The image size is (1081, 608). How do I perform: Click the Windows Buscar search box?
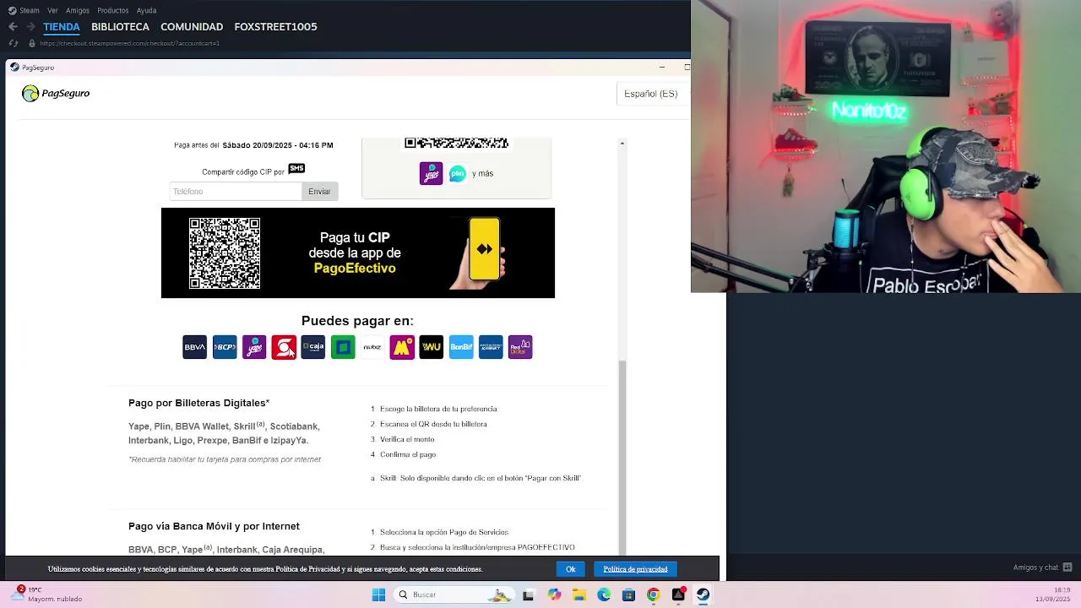(454, 594)
